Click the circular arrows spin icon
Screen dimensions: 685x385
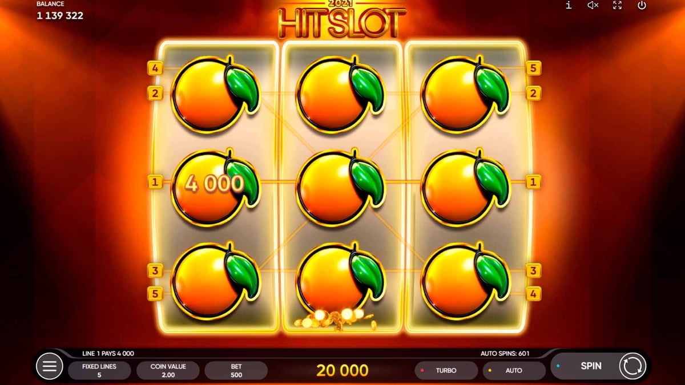632,366
